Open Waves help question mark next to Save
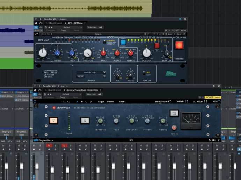 click(x=185, y=34)
